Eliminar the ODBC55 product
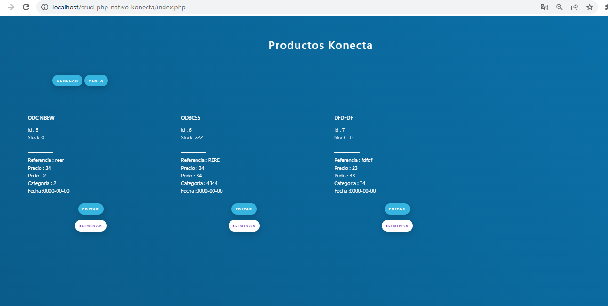 [x=244, y=225]
